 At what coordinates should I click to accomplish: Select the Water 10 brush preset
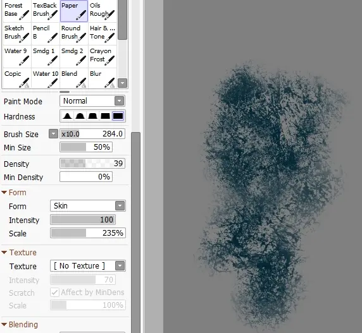click(46, 78)
